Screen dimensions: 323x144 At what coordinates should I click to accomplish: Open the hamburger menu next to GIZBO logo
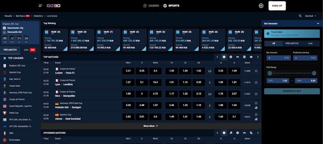[40, 6]
